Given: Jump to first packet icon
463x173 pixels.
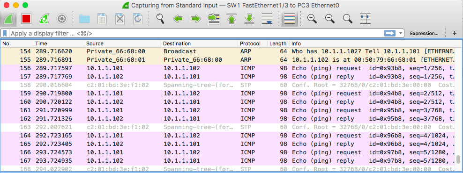Looking at the screenshot, I should pos(232,19).
